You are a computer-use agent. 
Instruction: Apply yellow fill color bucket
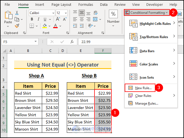pyautogui.click(x=45, y=26)
